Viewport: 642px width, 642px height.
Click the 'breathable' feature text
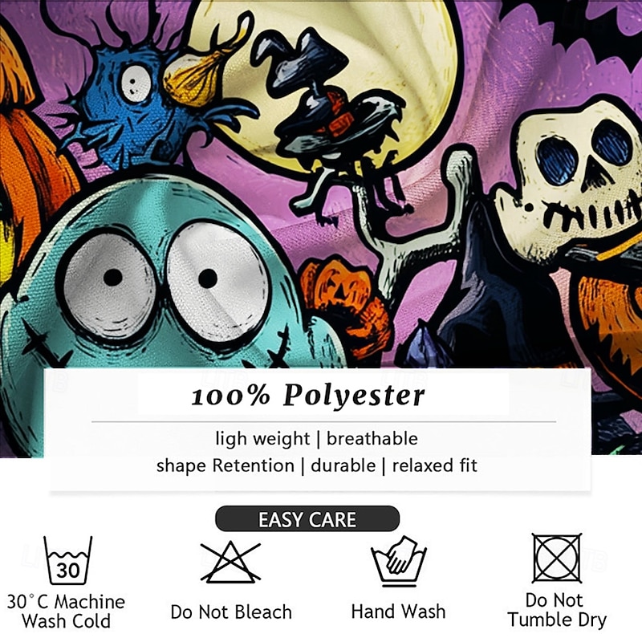click(372, 438)
